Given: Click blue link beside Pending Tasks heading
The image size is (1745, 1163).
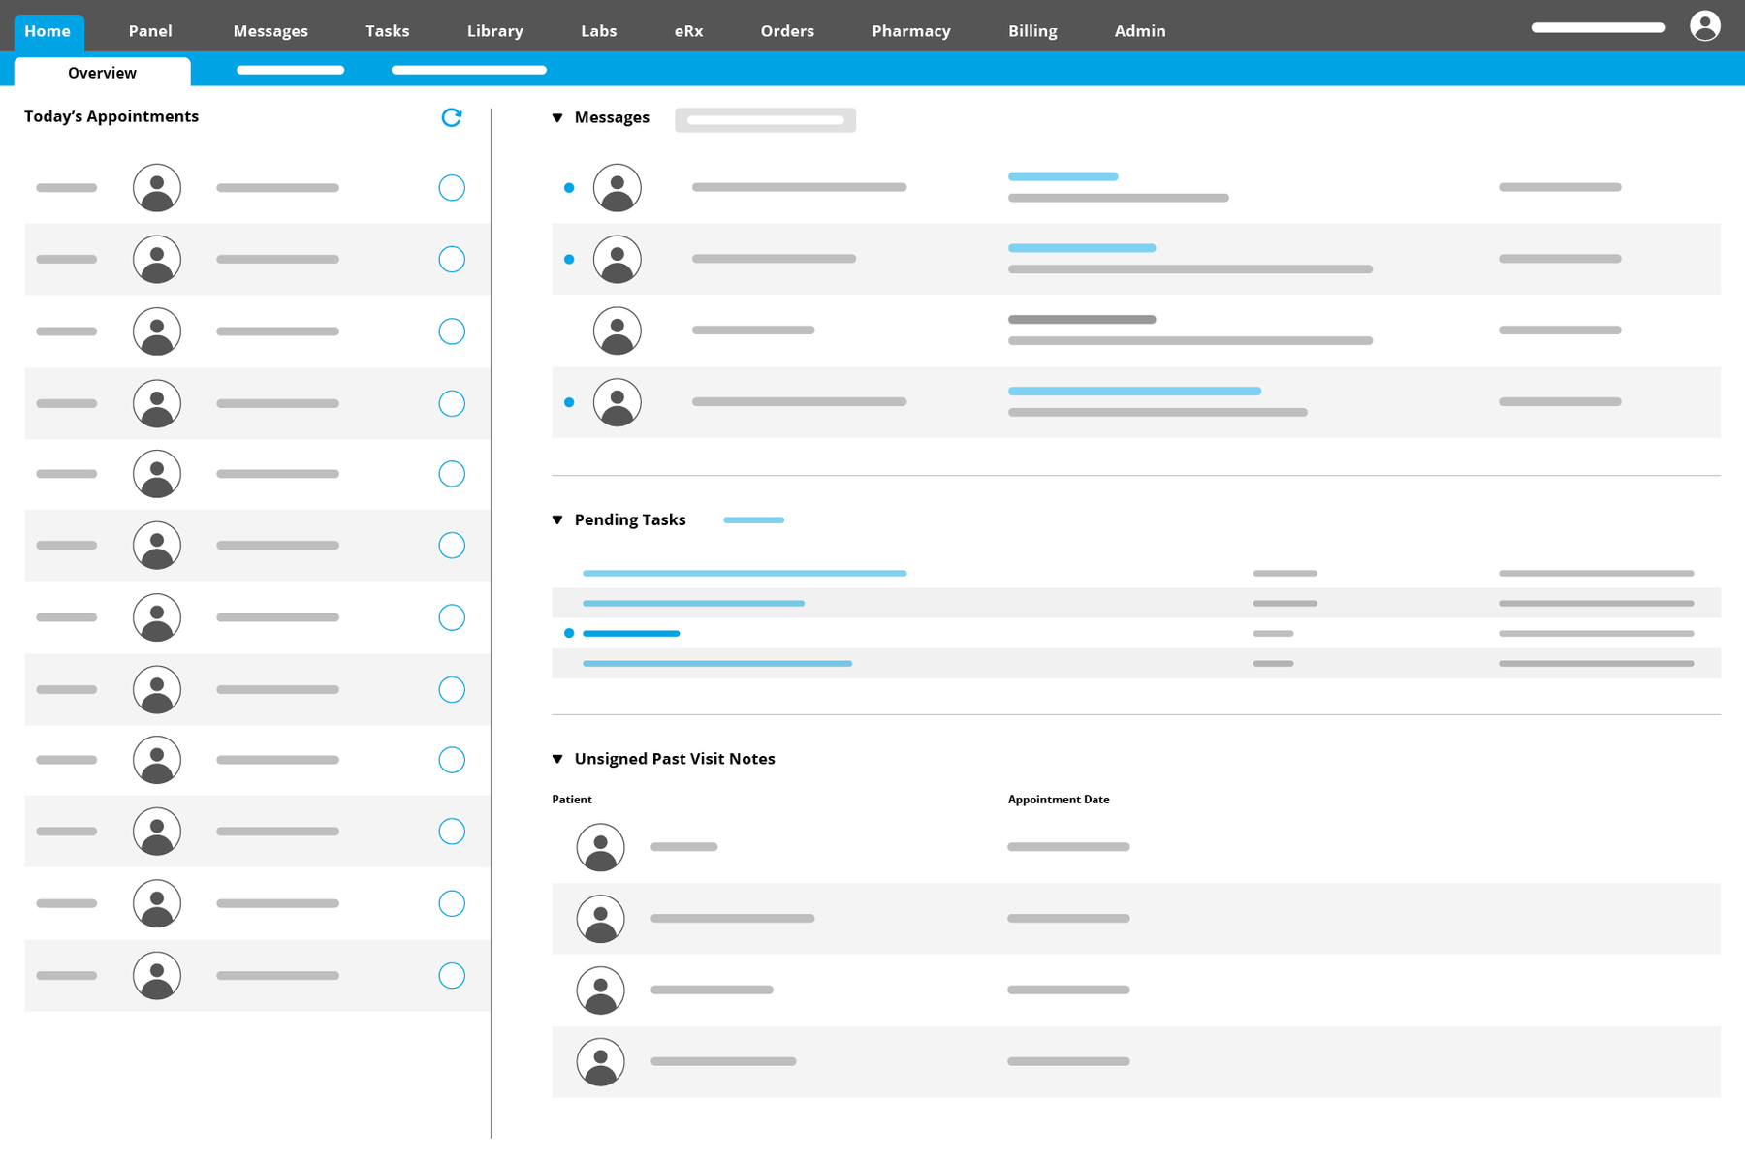Looking at the screenshot, I should pyautogui.click(x=753, y=520).
